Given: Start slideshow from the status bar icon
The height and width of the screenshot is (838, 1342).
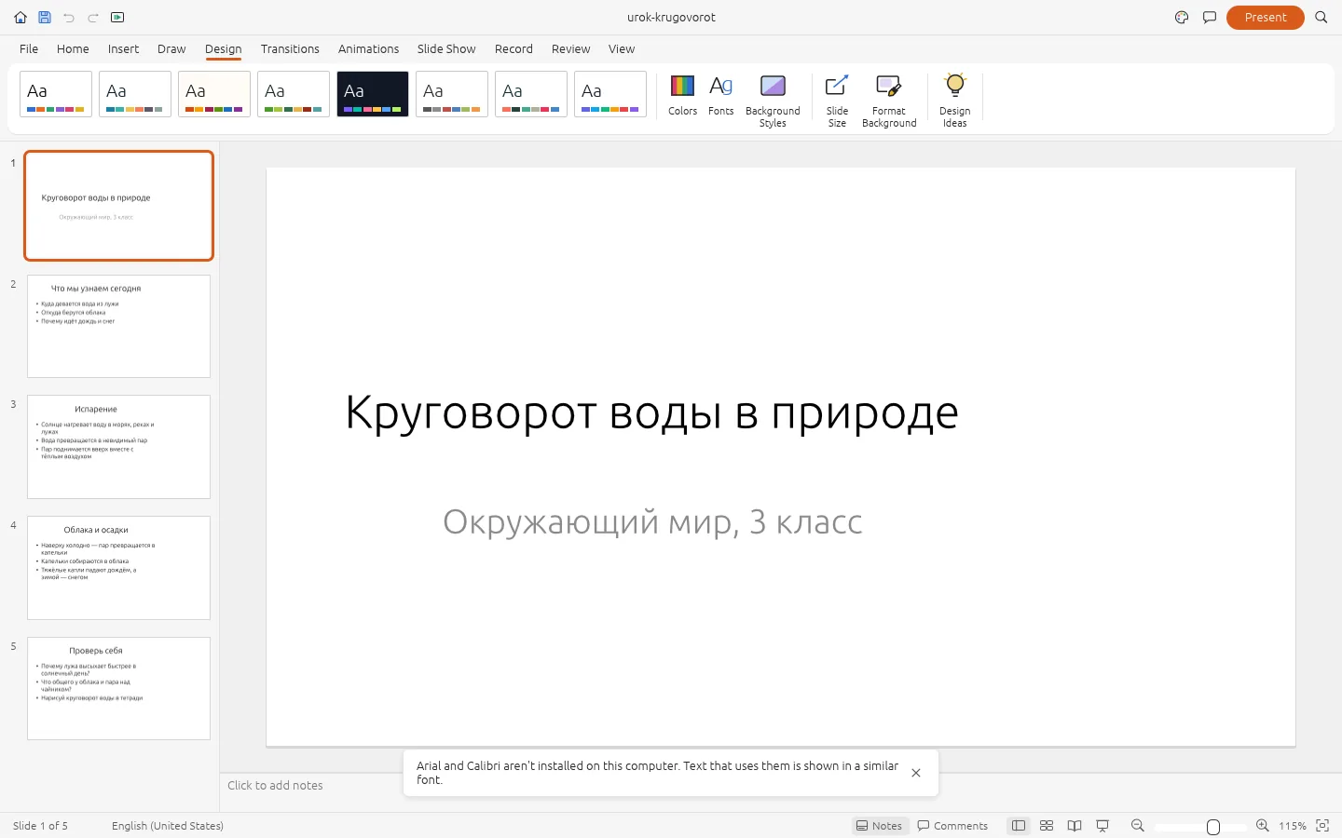Looking at the screenshot, I should pos(1102,826).
